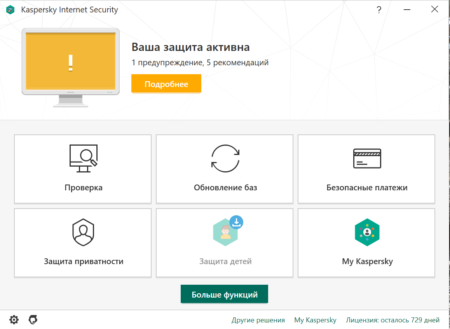The width and height of the screenshot is (450, 329).
Task: Close the Kaspersky Internet Security window
Action: (434, 9)
